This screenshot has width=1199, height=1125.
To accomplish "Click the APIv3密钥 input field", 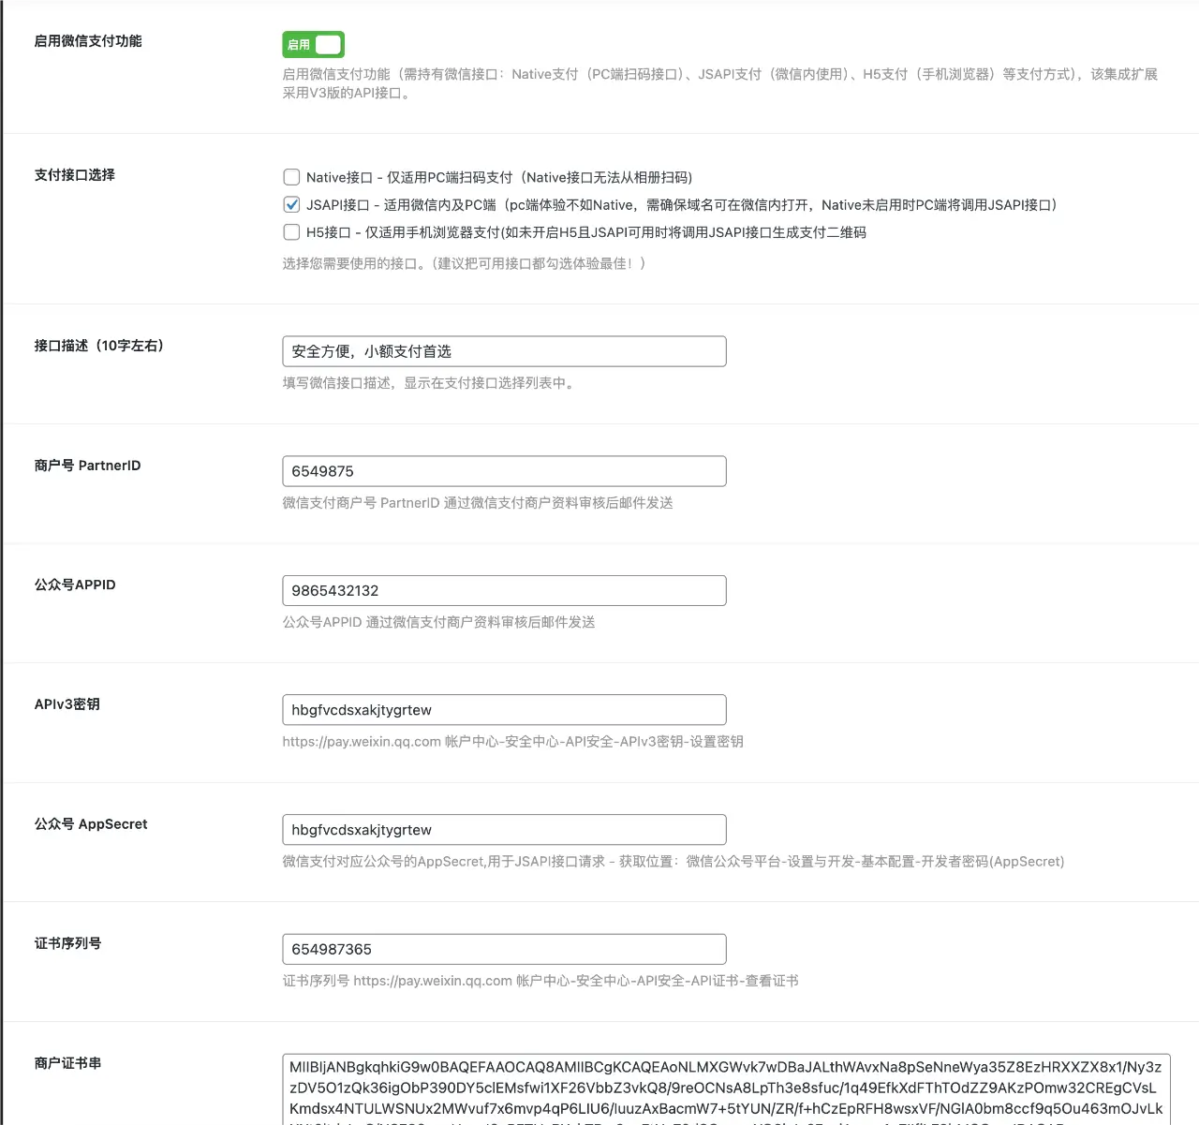I will coord(504,710).
